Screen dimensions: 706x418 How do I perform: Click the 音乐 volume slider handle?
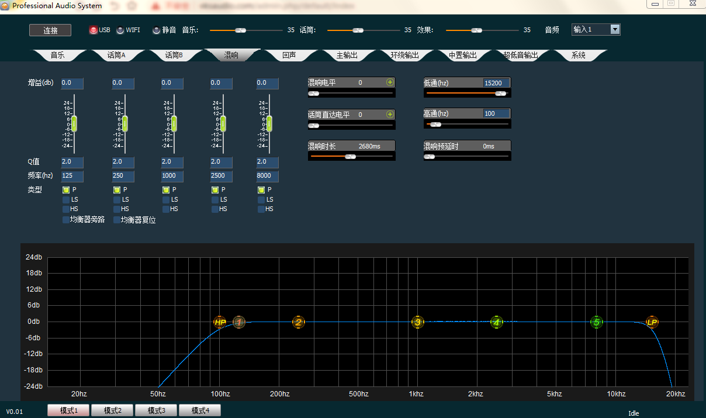tap(240, 30)
